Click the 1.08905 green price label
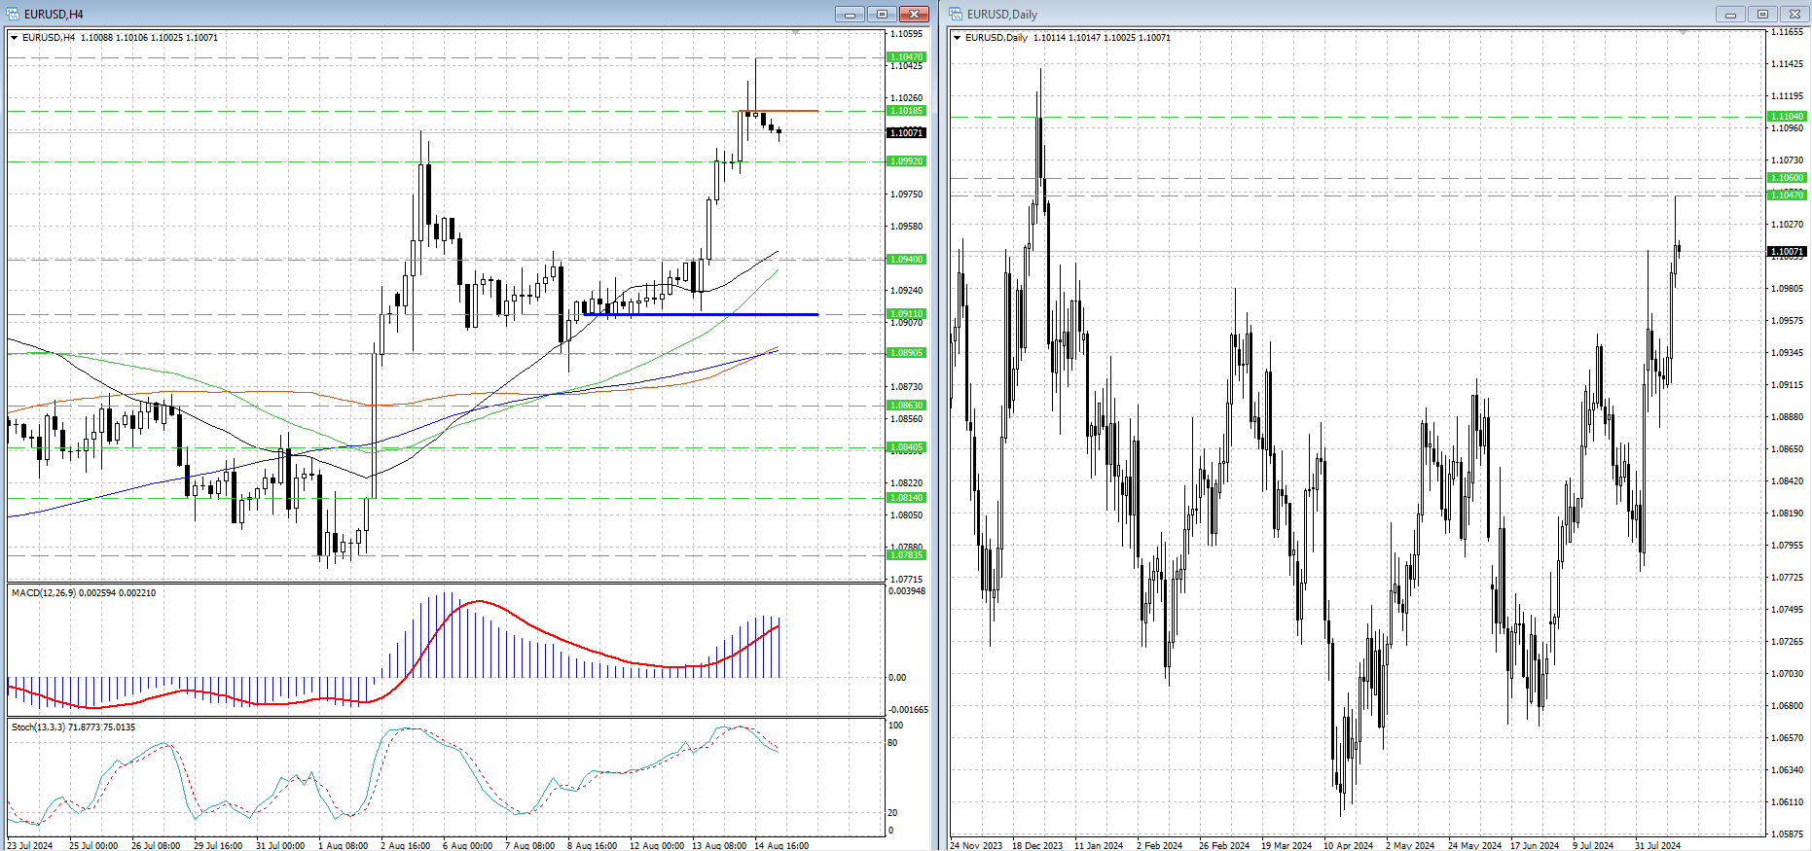 pyautogui.click(x=906, y=353)
